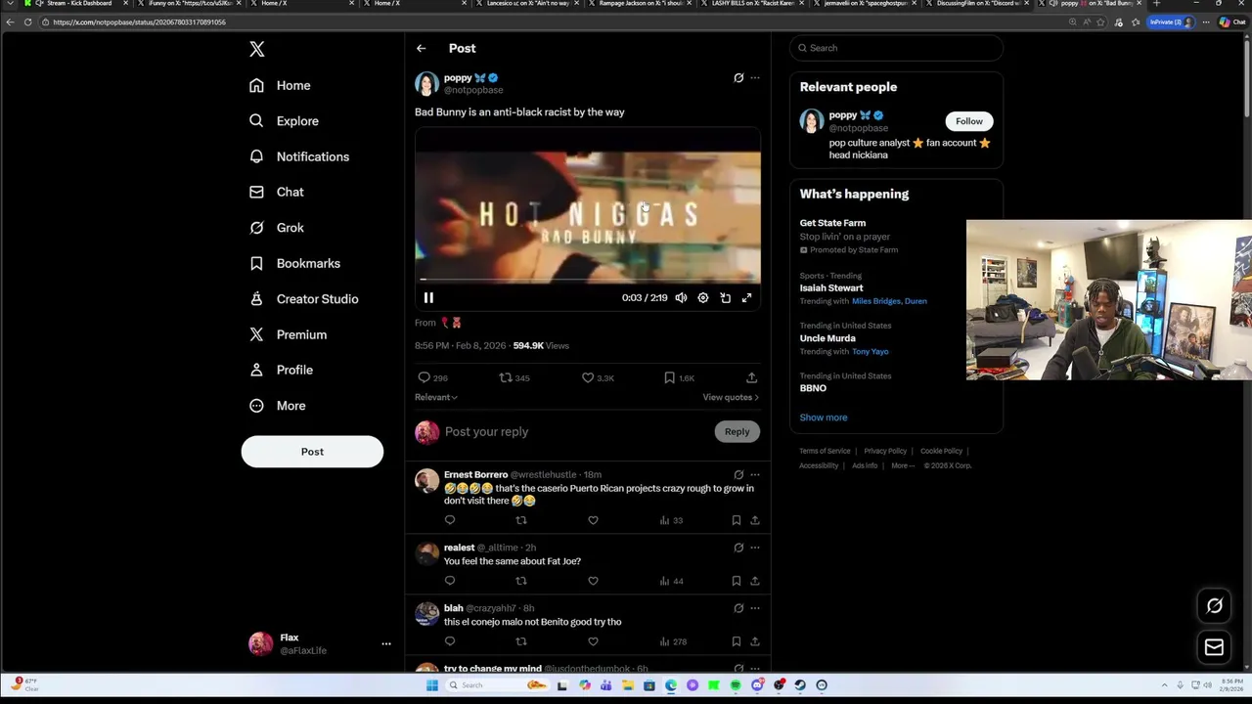Open the Grok icon on poppy's post
This screenshot has height=704, width=1252.
pos(738,77)
